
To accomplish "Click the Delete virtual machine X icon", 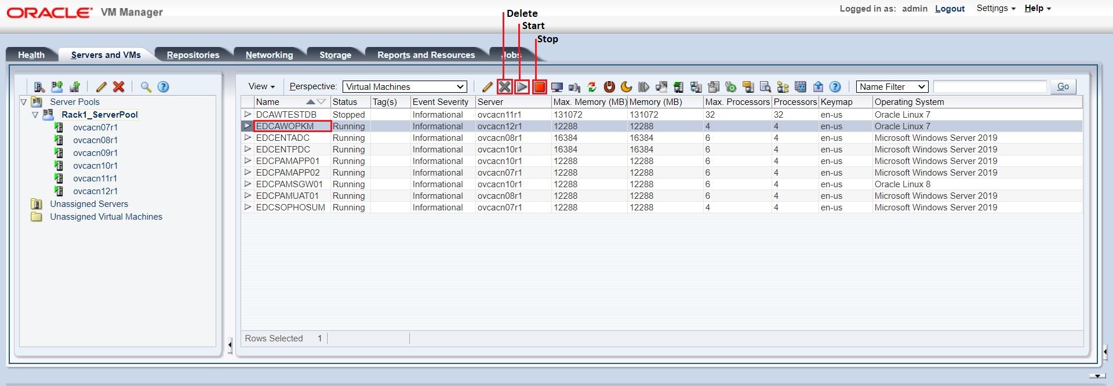I will (x=505, y=87).
